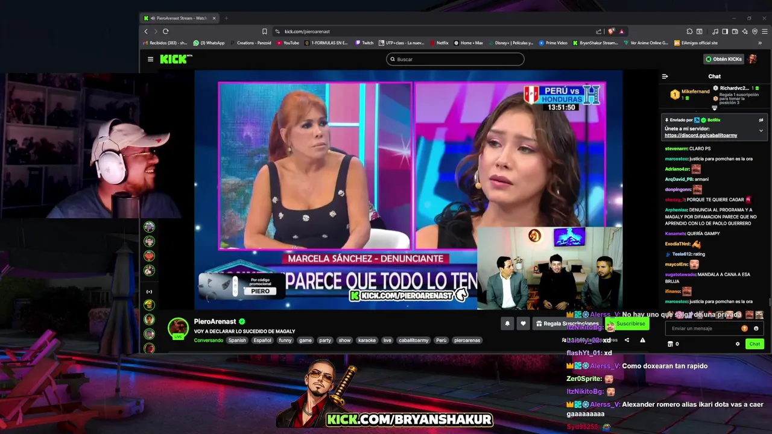Click the Regala Suscripciones button

pyautogui.click(x=567, y=324)
